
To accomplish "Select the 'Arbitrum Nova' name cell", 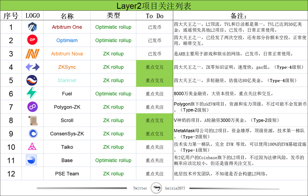I will pos(67,54).
